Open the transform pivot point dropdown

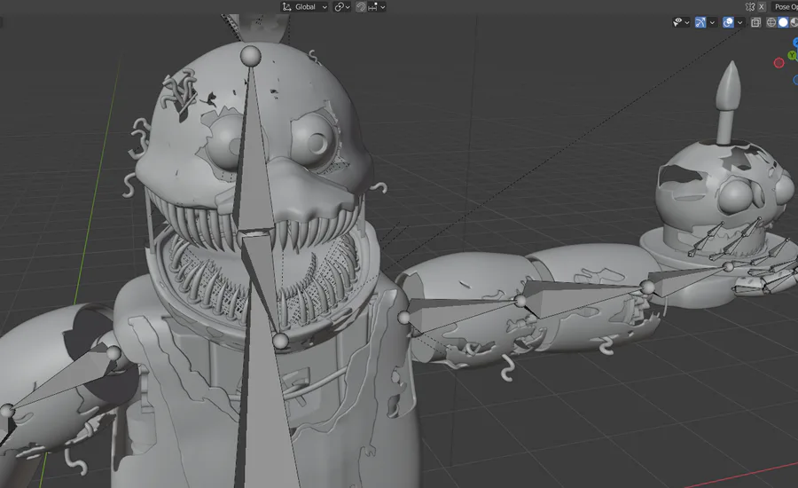(342, 6)
